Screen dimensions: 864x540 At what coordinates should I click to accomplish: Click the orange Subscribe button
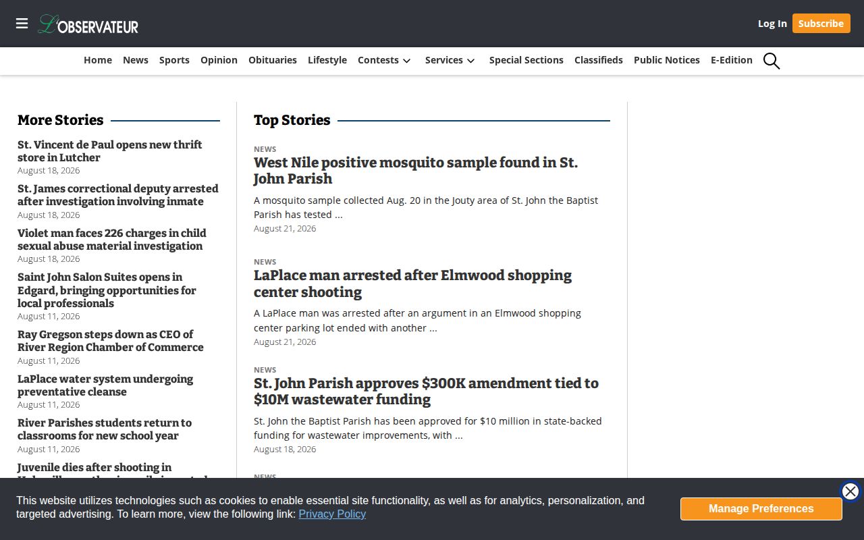[x=821, y=24]
